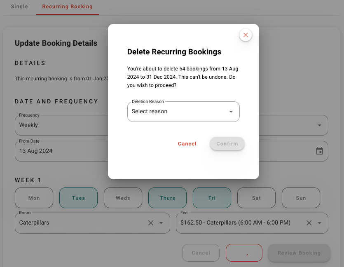Viewport: 344px width, 267px height.
Task: Clear the selected Fee value
Action: click(309, 223)
